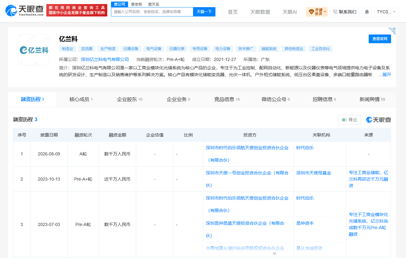The width and height of the screenshot is (406, 258).
Task: Open the 深圳亿兰科电气有限公司 company link
Action: 105,59
